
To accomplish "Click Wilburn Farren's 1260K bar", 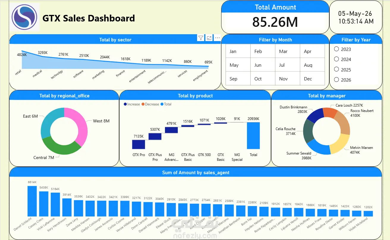I will [x=357, y=213].
